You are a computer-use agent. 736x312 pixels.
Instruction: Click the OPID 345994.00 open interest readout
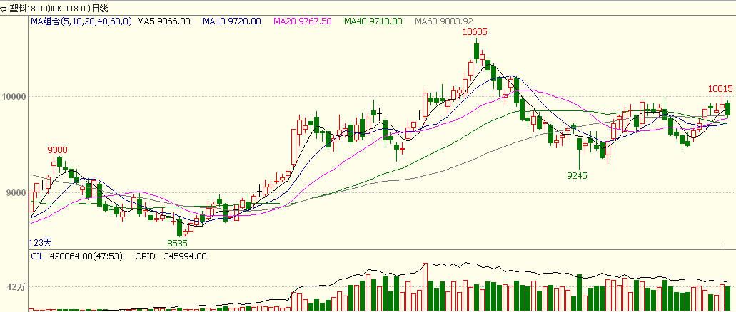tap(171, 256)
